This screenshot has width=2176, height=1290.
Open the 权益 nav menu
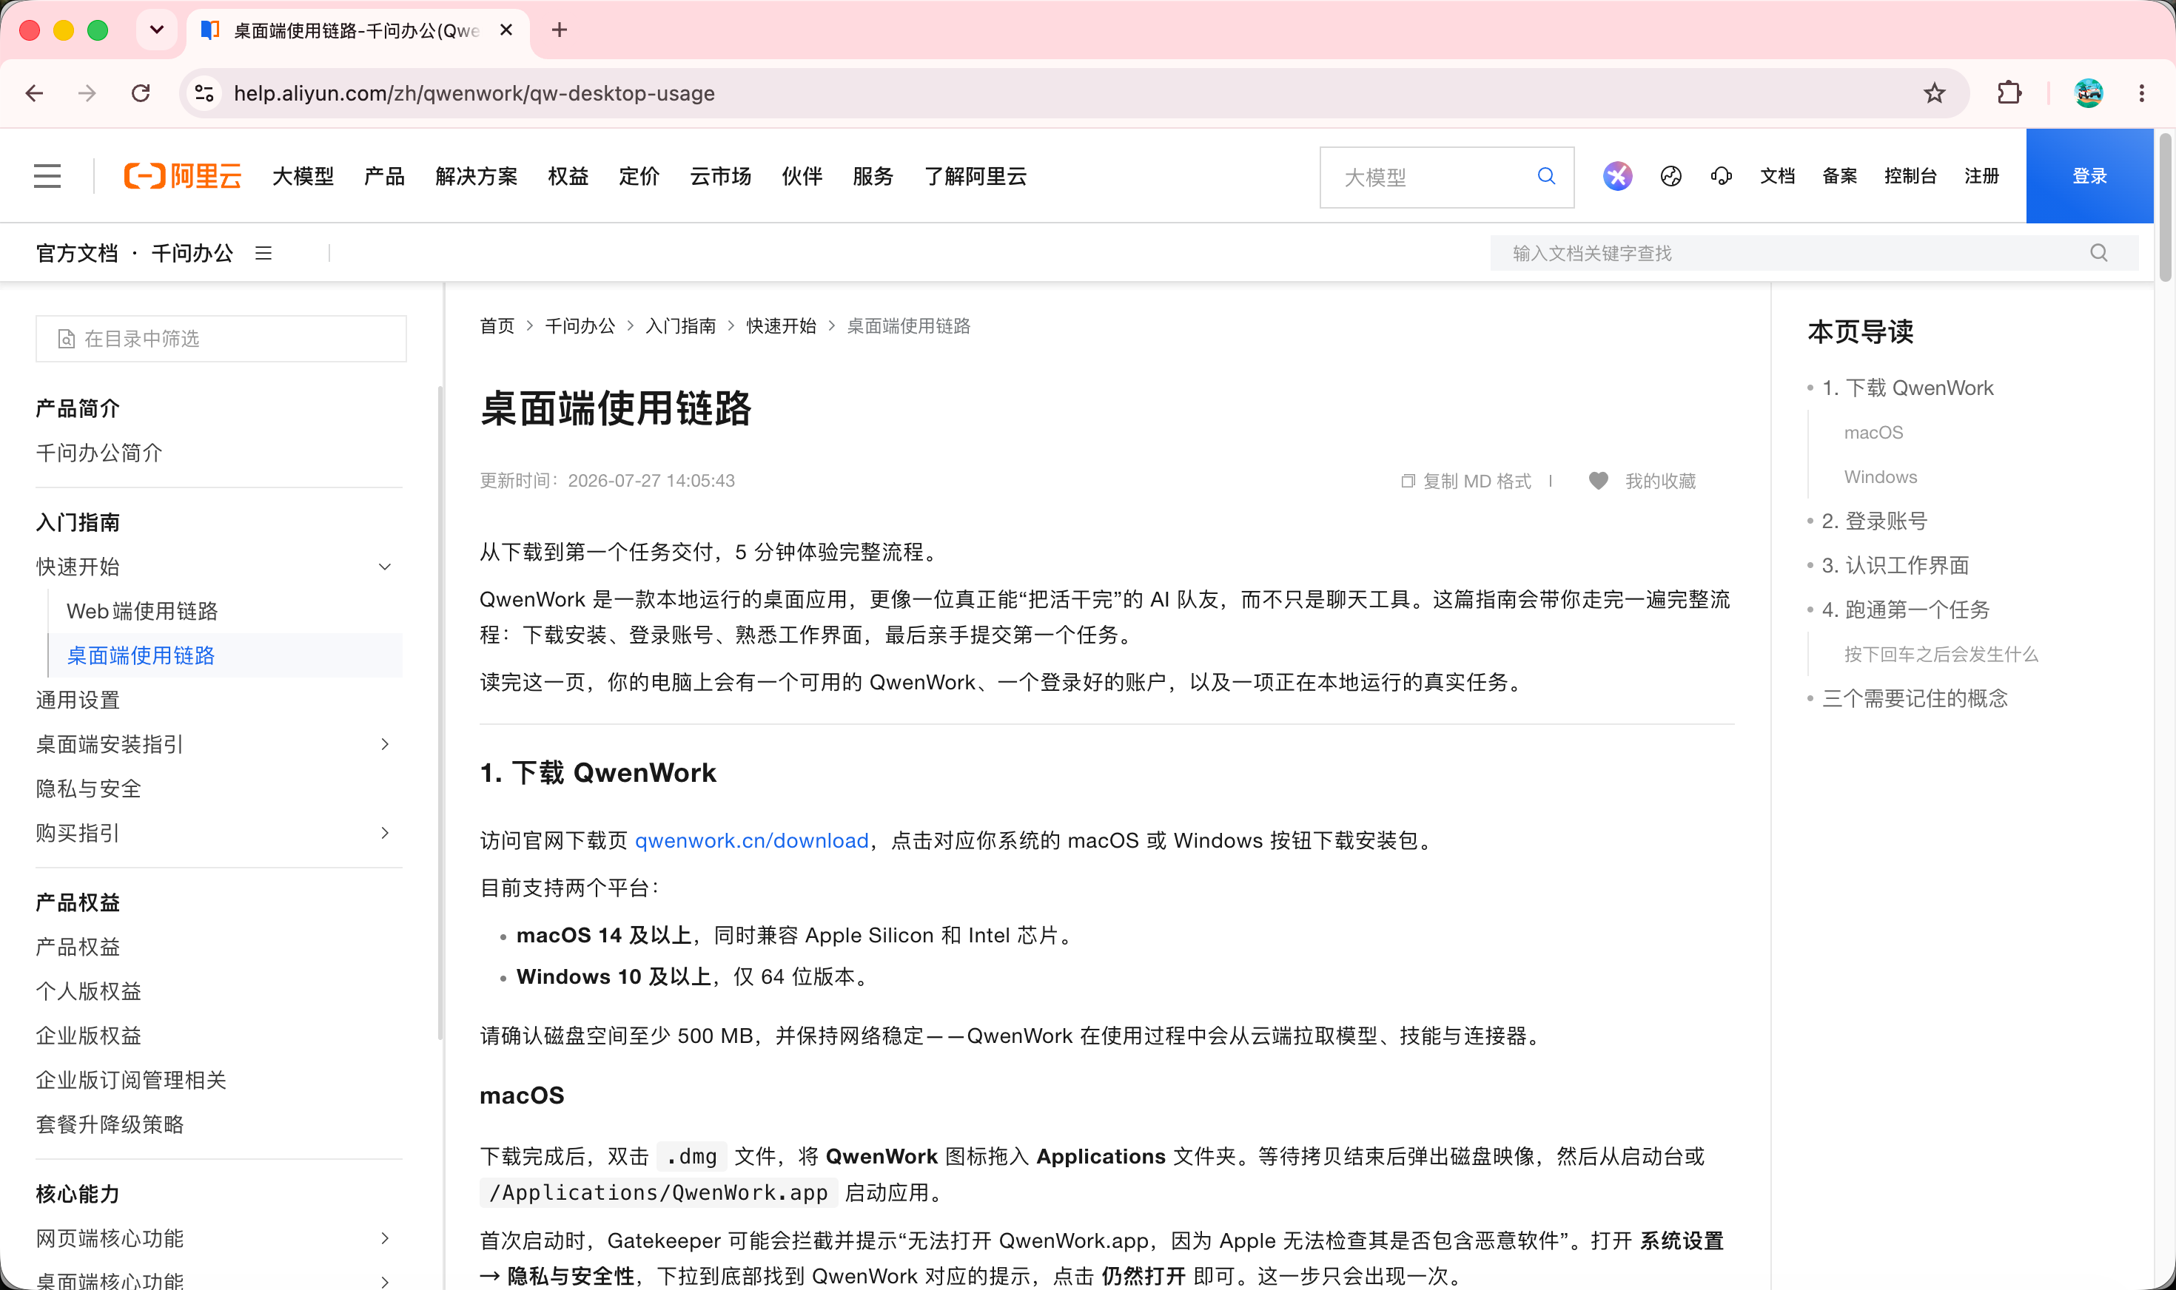(568, 177)
